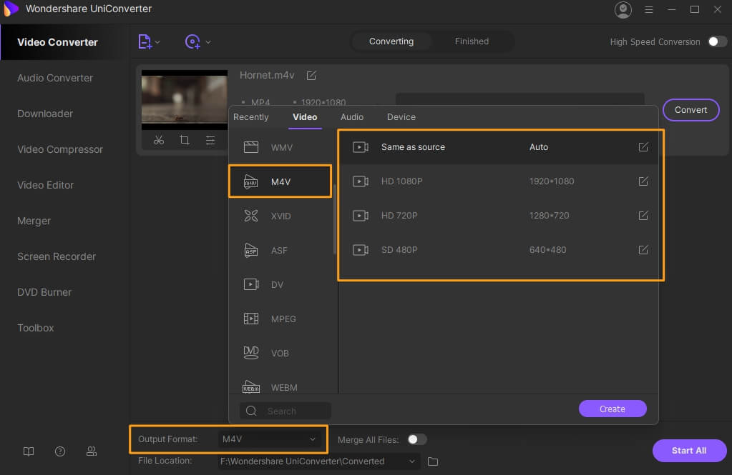This screenshot has height=475, width=732.
Task: Open Video Converter in sidebar
Action: tap(64, 42)
